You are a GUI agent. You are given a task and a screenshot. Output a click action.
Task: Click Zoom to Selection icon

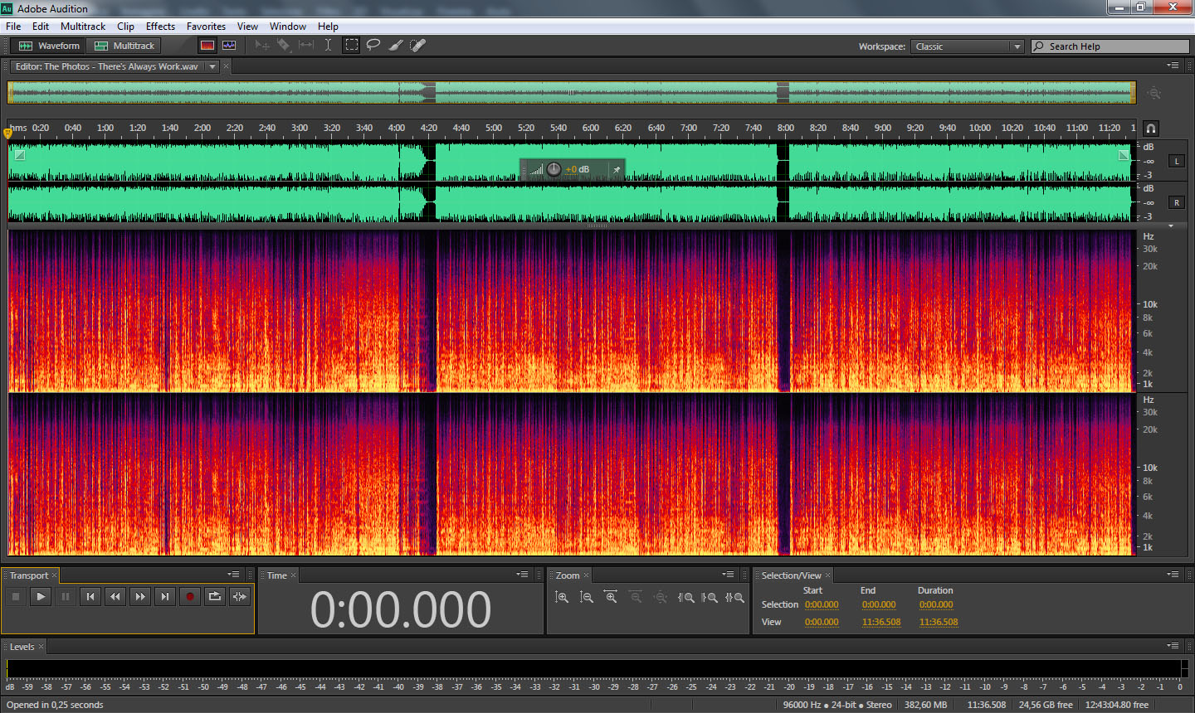[x=734, y=597]
